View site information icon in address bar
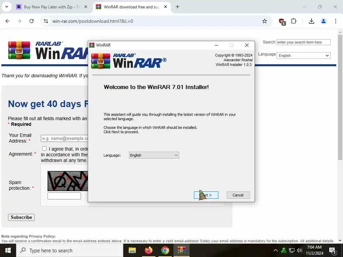This screenshot has height=257, width=343. [x=46, y=21]
